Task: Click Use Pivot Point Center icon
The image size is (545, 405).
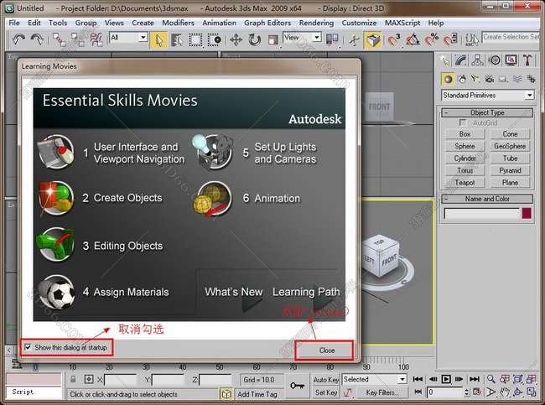Action: pos(332,39)
